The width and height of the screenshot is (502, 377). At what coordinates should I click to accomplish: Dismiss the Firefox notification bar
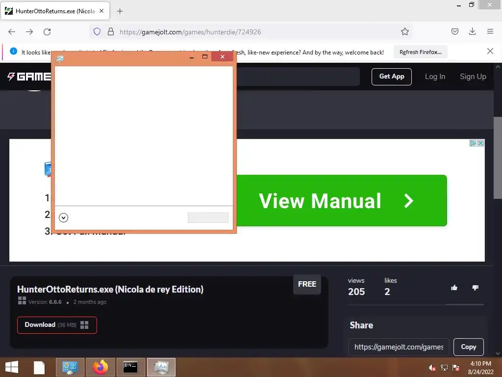click(490, 51)
